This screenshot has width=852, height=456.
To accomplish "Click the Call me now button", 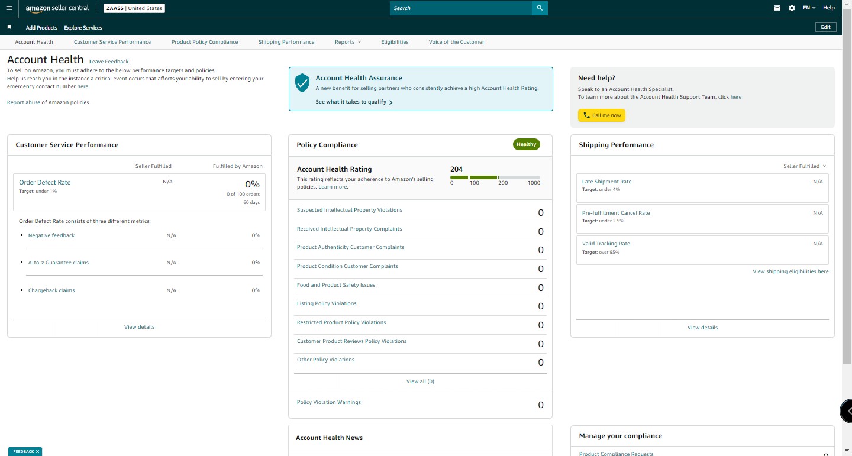I will point(602,115).
